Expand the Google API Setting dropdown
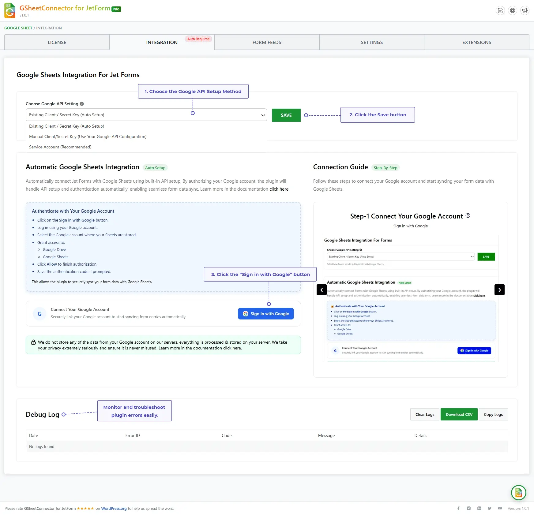 pos(146,115)
